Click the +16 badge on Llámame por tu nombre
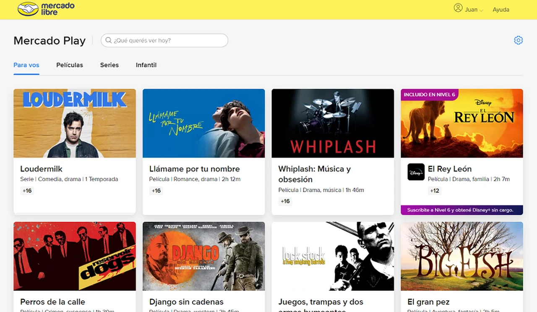Image resolution: width=537 pixels, height=312 pixels. pos(156,191)
